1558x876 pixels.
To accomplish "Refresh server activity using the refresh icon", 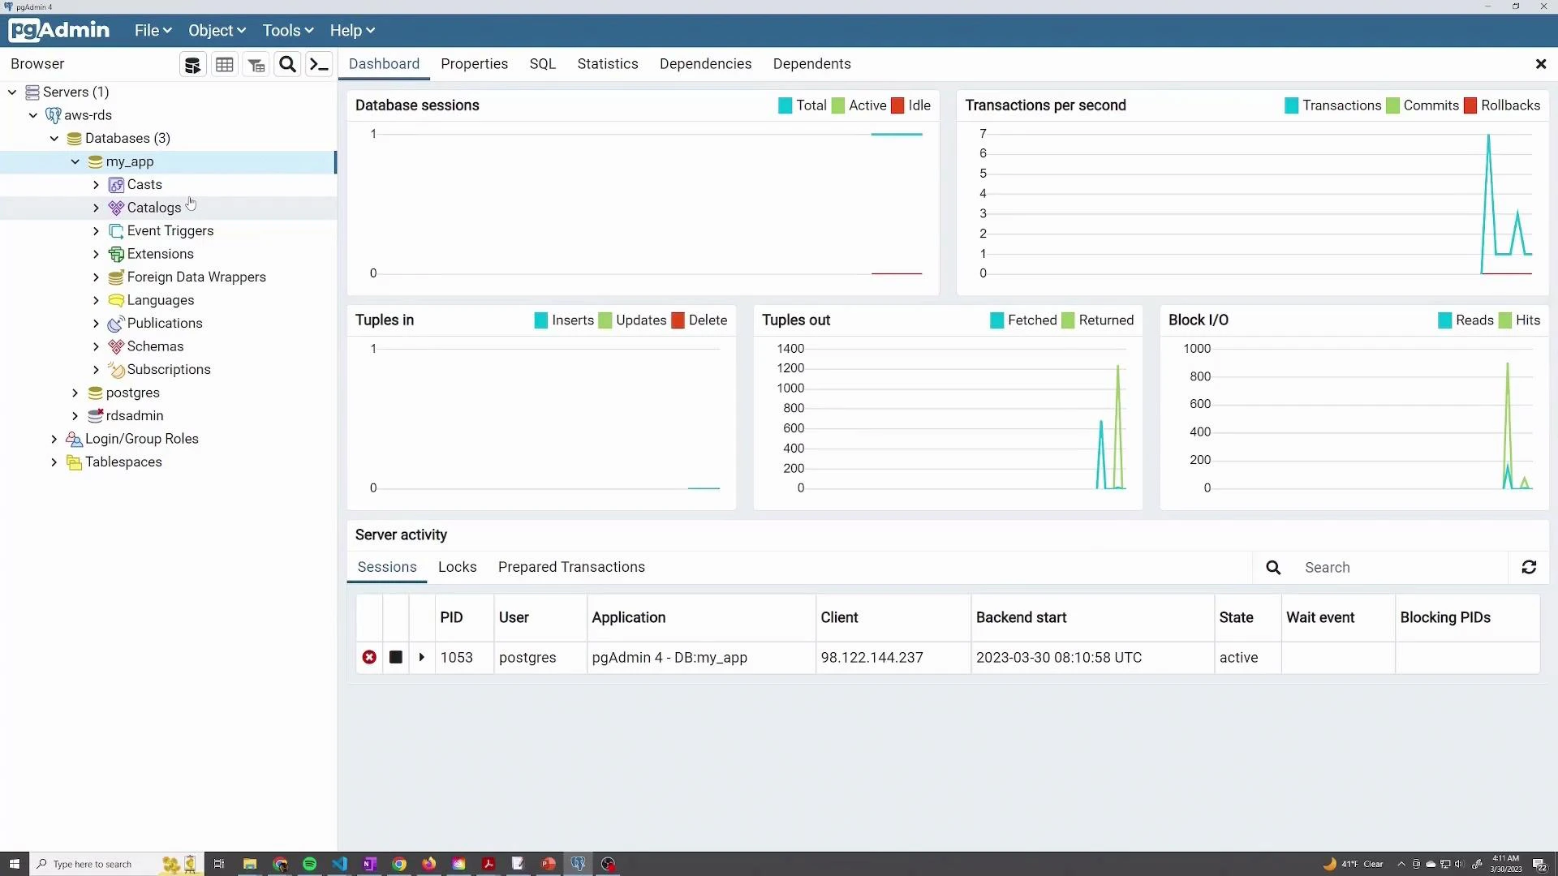I will pyautogui.click(x=1529, y=567).
